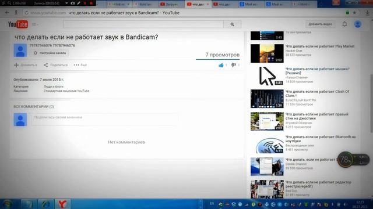The height and width of the screenshot is (209, 373).
Task: Click the magnifier search button
Action: (232, 24)
